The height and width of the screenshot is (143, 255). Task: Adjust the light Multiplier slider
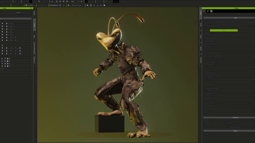pyautogui.click(x=215, y=35)
